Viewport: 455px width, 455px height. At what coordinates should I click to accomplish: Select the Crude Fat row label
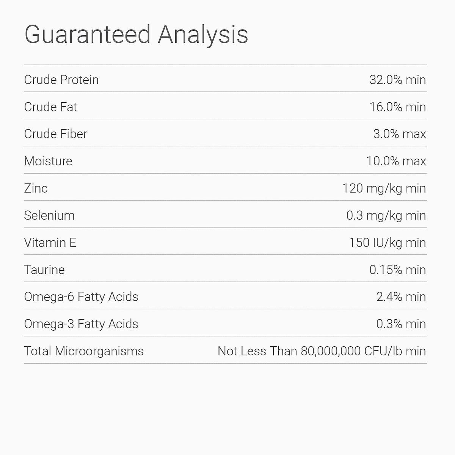(x=50, y=107)
